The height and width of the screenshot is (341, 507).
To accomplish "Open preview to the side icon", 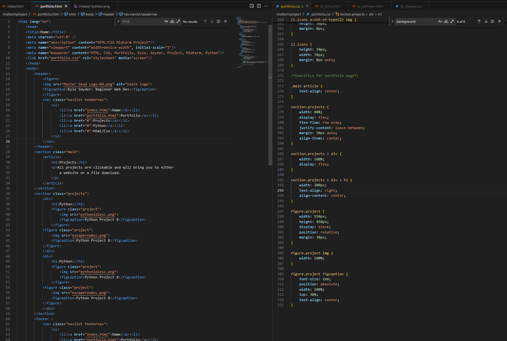I will (252, 6).
